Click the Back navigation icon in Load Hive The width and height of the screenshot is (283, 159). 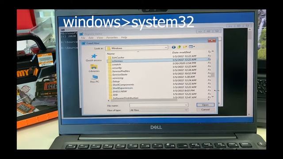[x=173, y=47]
